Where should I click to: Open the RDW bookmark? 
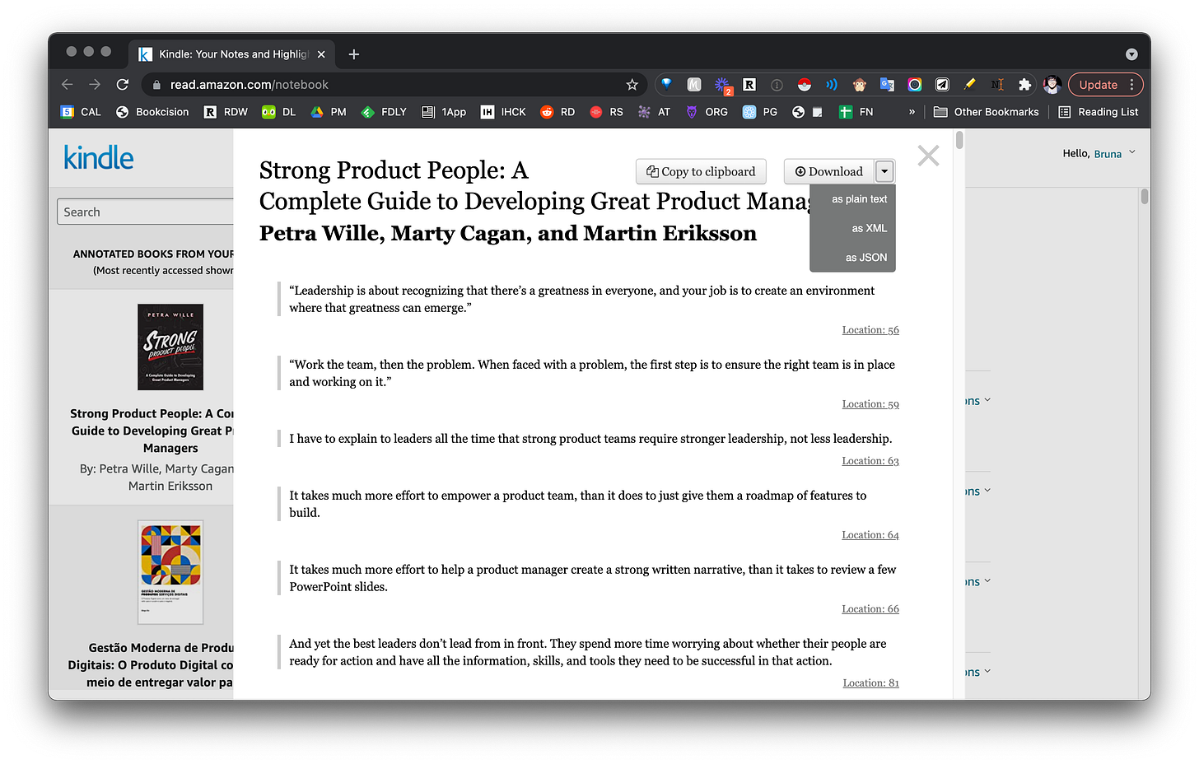pyautogui.click(x=226, y=112)
